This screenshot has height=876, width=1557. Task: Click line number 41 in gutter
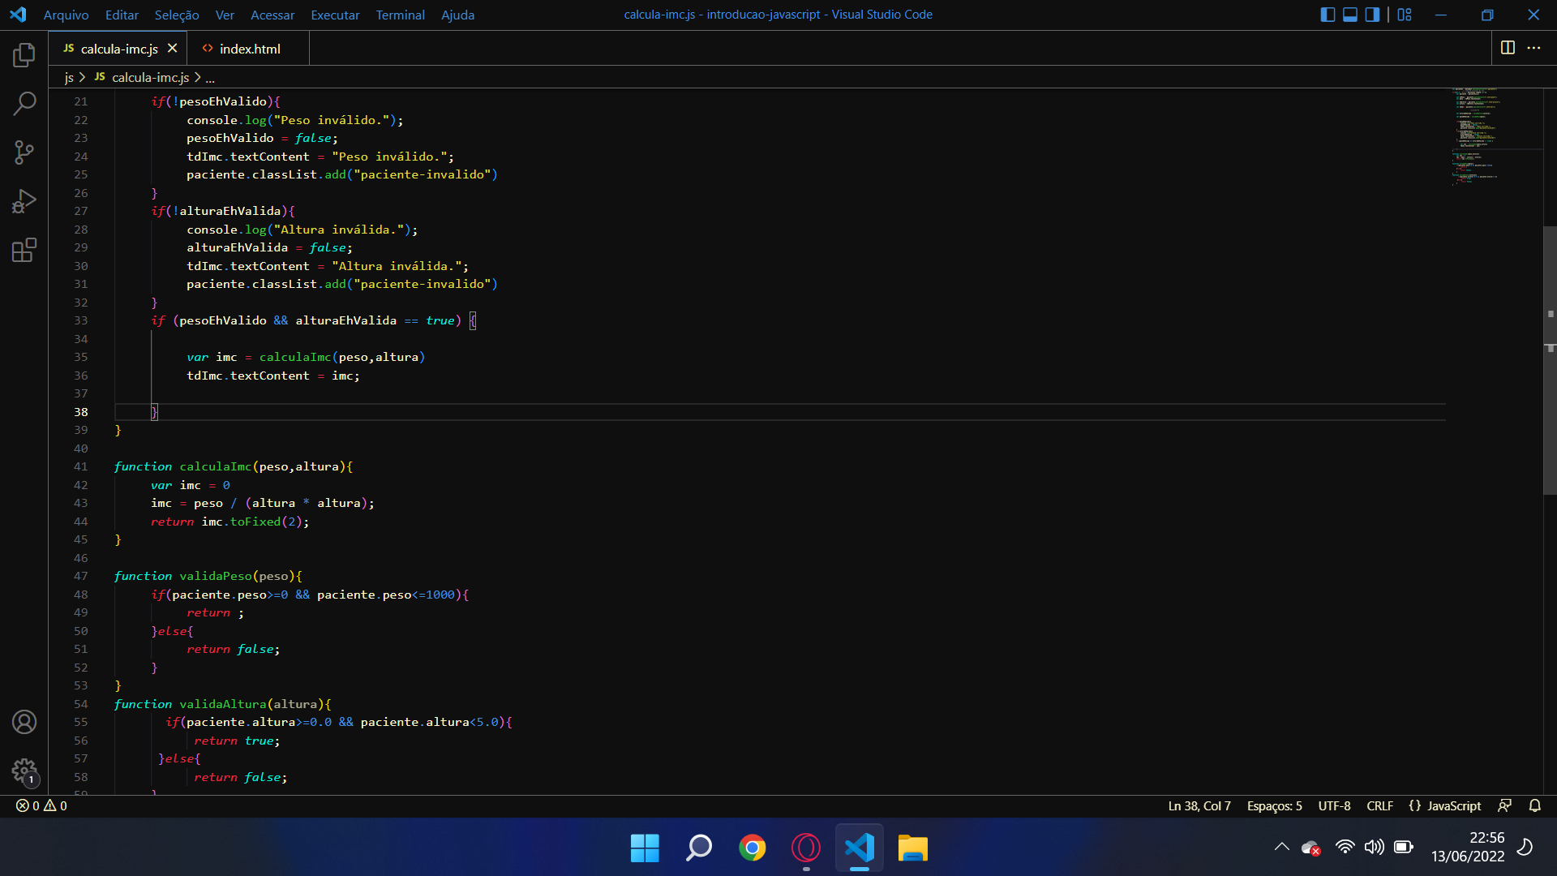pos(80,466)
